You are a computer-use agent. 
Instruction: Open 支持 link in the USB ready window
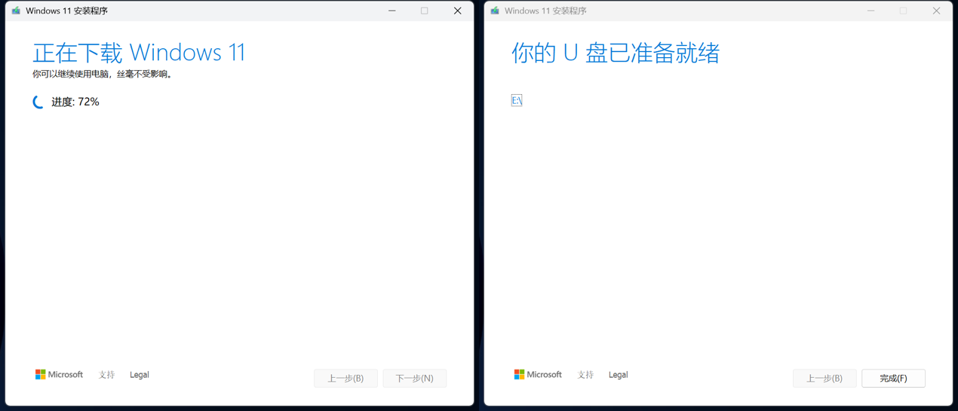click(585, 375)
